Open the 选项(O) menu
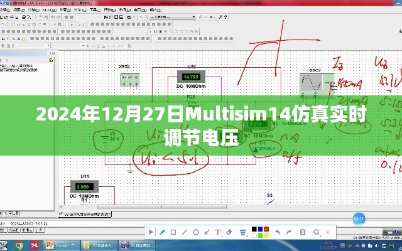The width and height of the screenshot is (402, 251). [x=124, y=10]
